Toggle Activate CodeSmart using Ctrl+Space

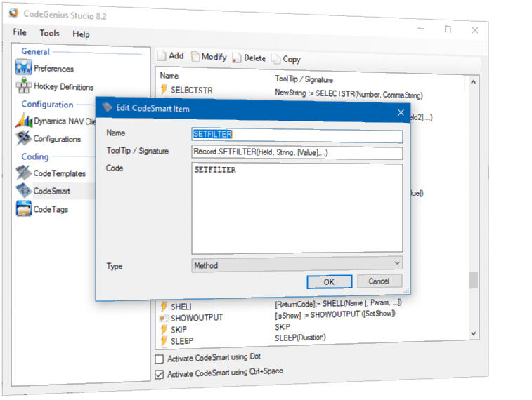click(159, 375)
